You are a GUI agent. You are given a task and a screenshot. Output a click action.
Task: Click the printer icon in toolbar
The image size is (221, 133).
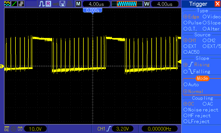pos(70,4)
